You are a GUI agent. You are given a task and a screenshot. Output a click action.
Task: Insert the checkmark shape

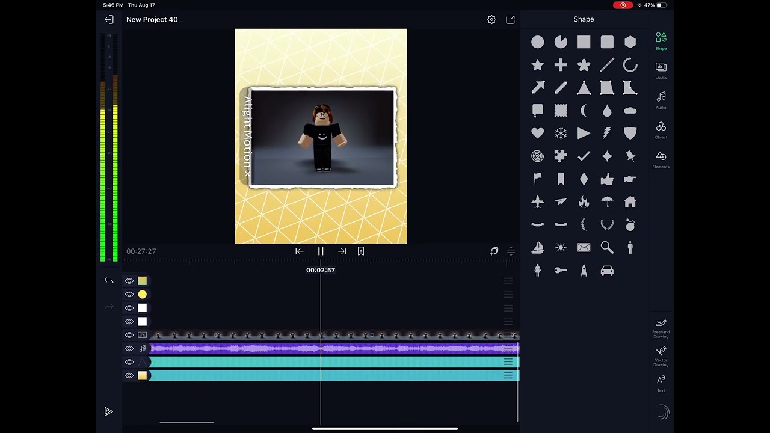point(584,156)
